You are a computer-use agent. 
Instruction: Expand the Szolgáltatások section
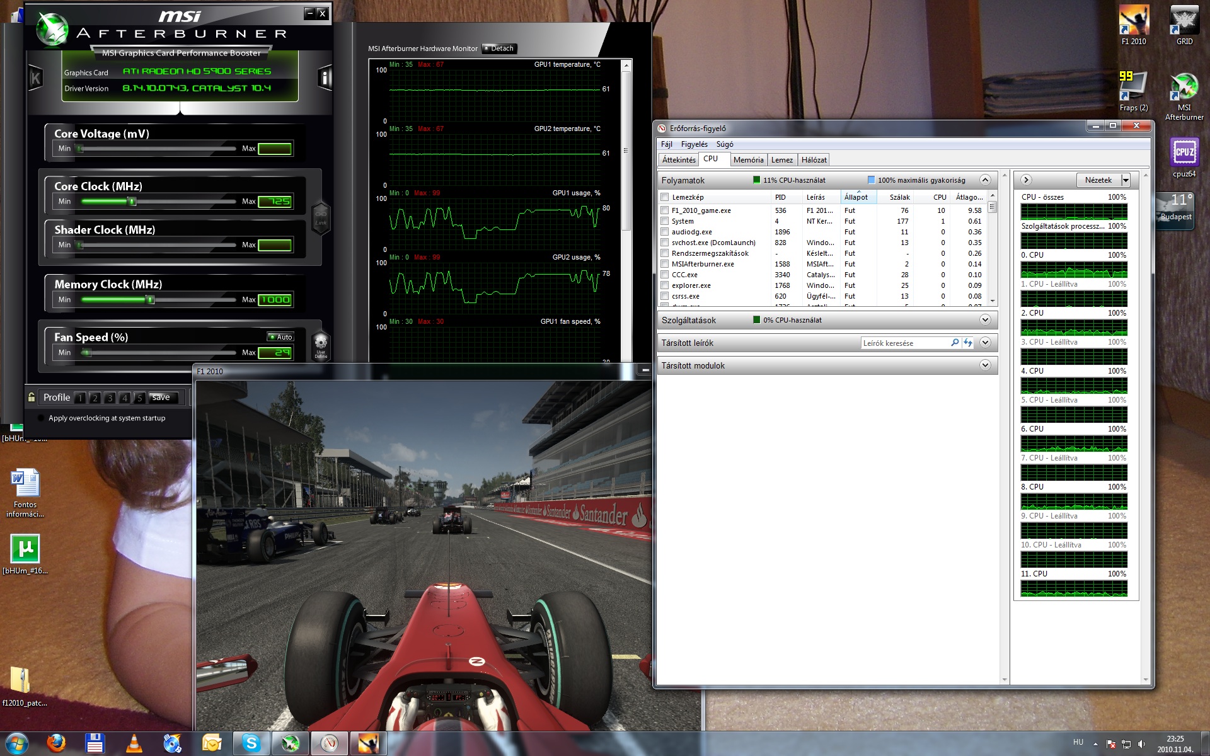[985, 320]
